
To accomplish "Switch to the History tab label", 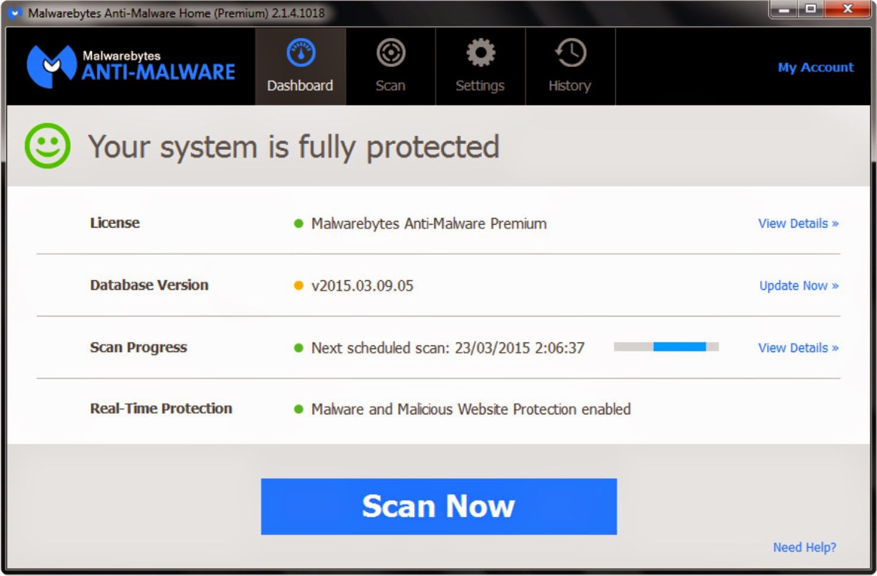I will coord(570,86).
